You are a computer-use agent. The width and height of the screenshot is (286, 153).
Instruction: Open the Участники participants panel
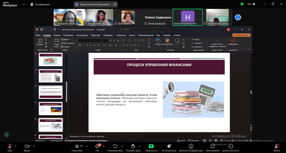coord(77,146)
